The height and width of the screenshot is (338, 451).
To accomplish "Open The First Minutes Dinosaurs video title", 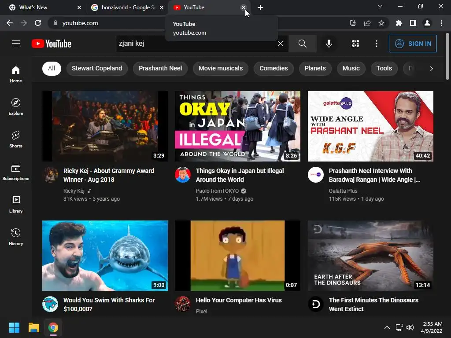I will tap(373, 305).
